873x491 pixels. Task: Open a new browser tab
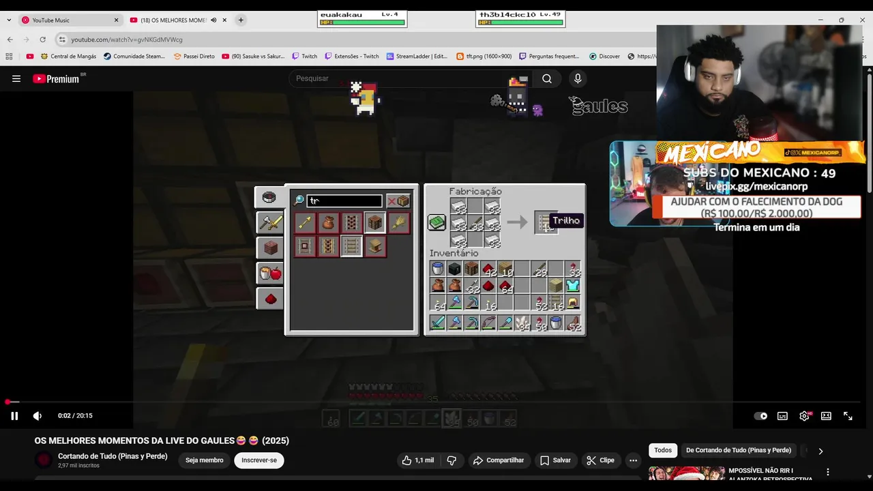pos(241,20)
